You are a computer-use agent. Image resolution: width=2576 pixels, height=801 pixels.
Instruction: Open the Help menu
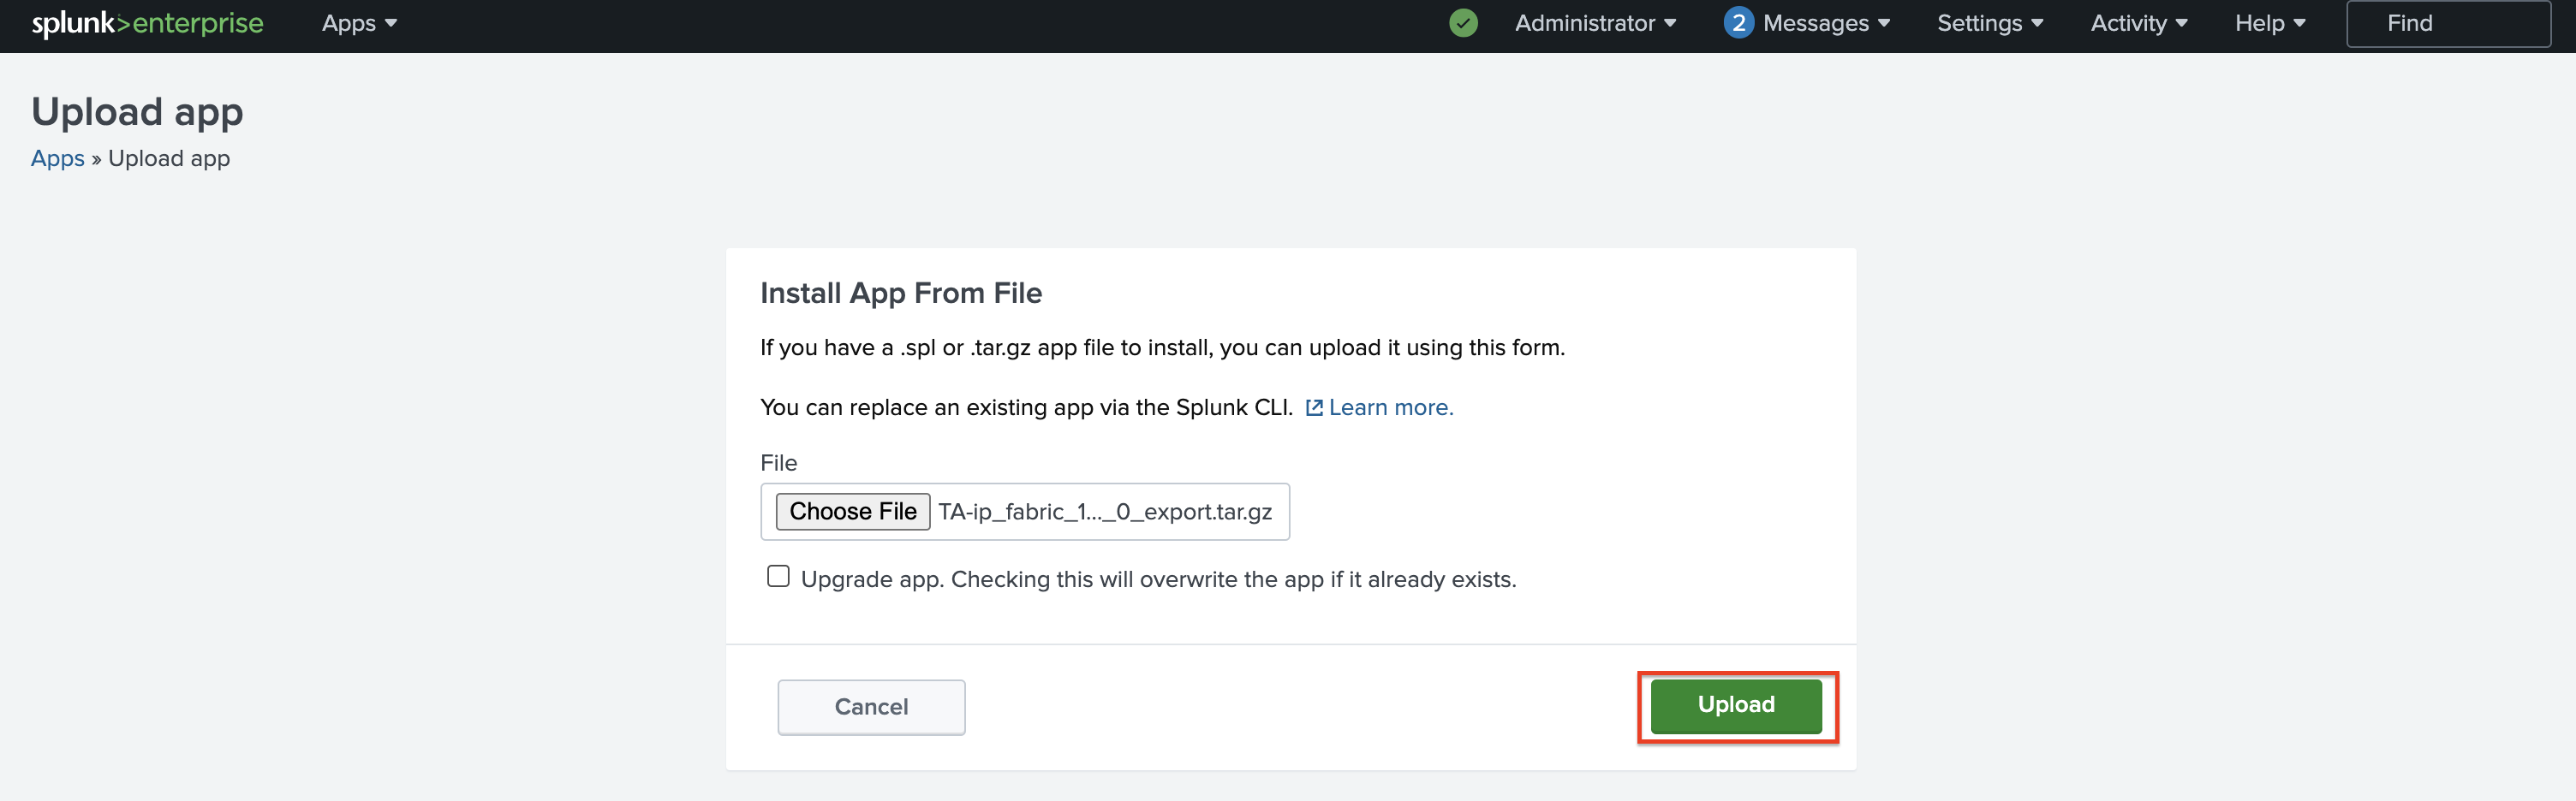click(2269, 23)
